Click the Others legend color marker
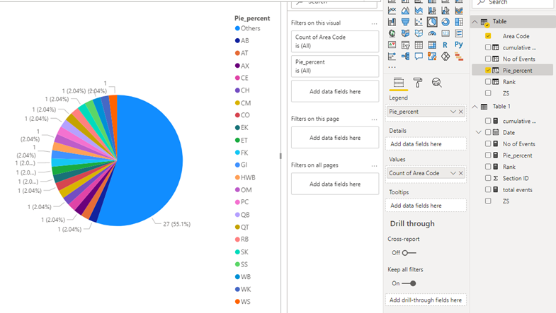Image resolution: width=556 pixels, height=313 pixels. [237, 28]
